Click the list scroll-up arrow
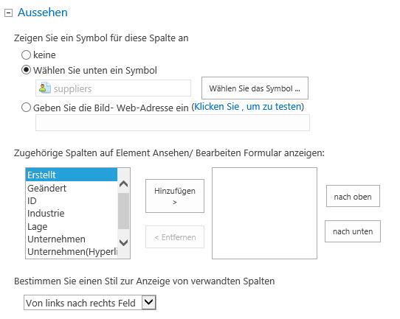Image resolution: width=400 pixels, height=319 pixels. tap(124, 184)
